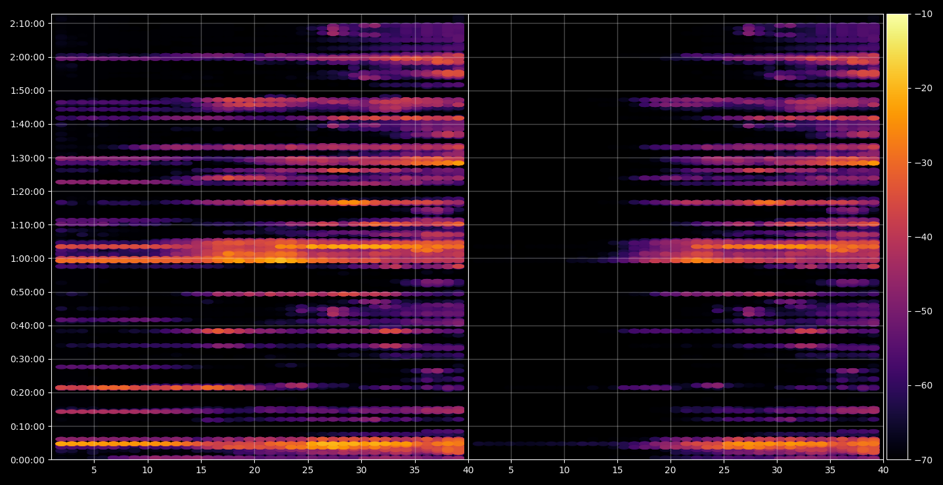
Task: Select x-axis label 40 beside the colorbar
Action: [x=883, y=470]
